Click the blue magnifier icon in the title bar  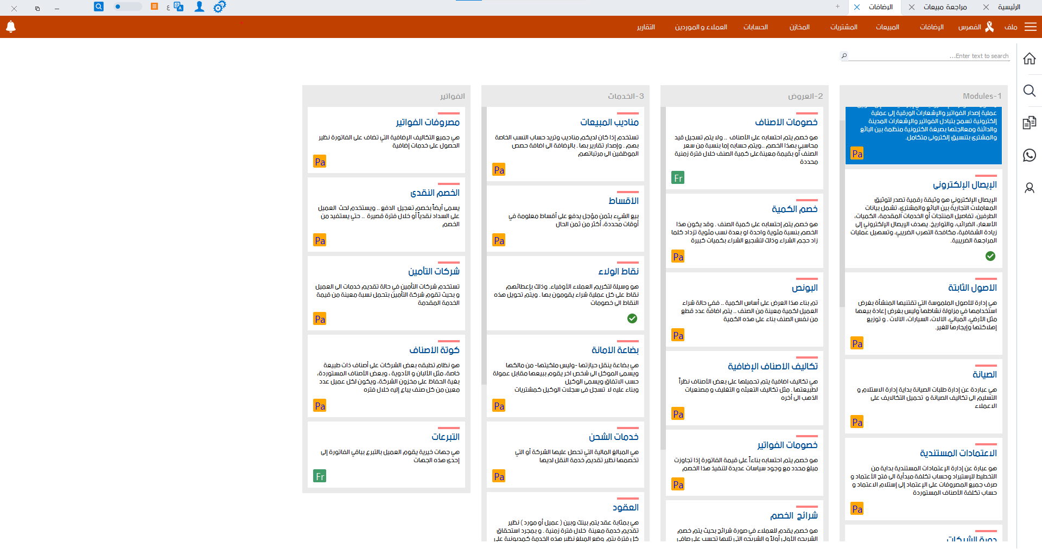(x=98, y=7)
